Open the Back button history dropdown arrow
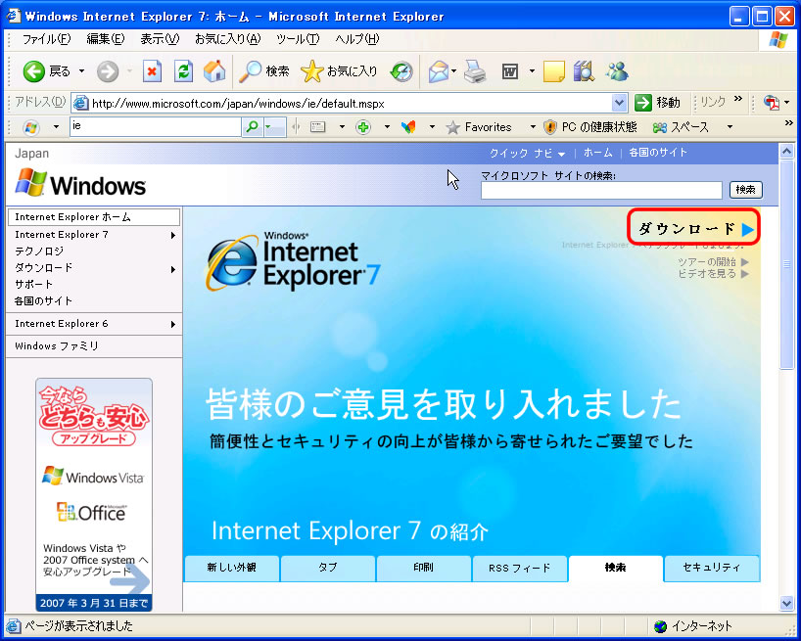The width and height of the screenshot is (801, 641). click(81, 71)
